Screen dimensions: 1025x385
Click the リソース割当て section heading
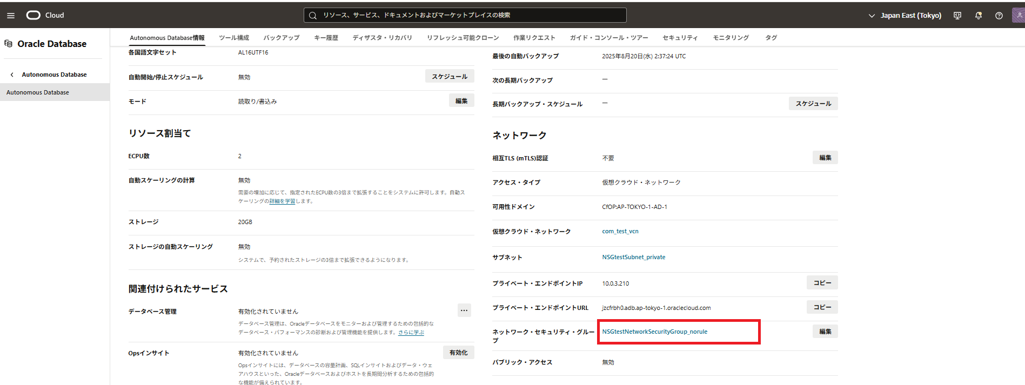click(159, 133)
